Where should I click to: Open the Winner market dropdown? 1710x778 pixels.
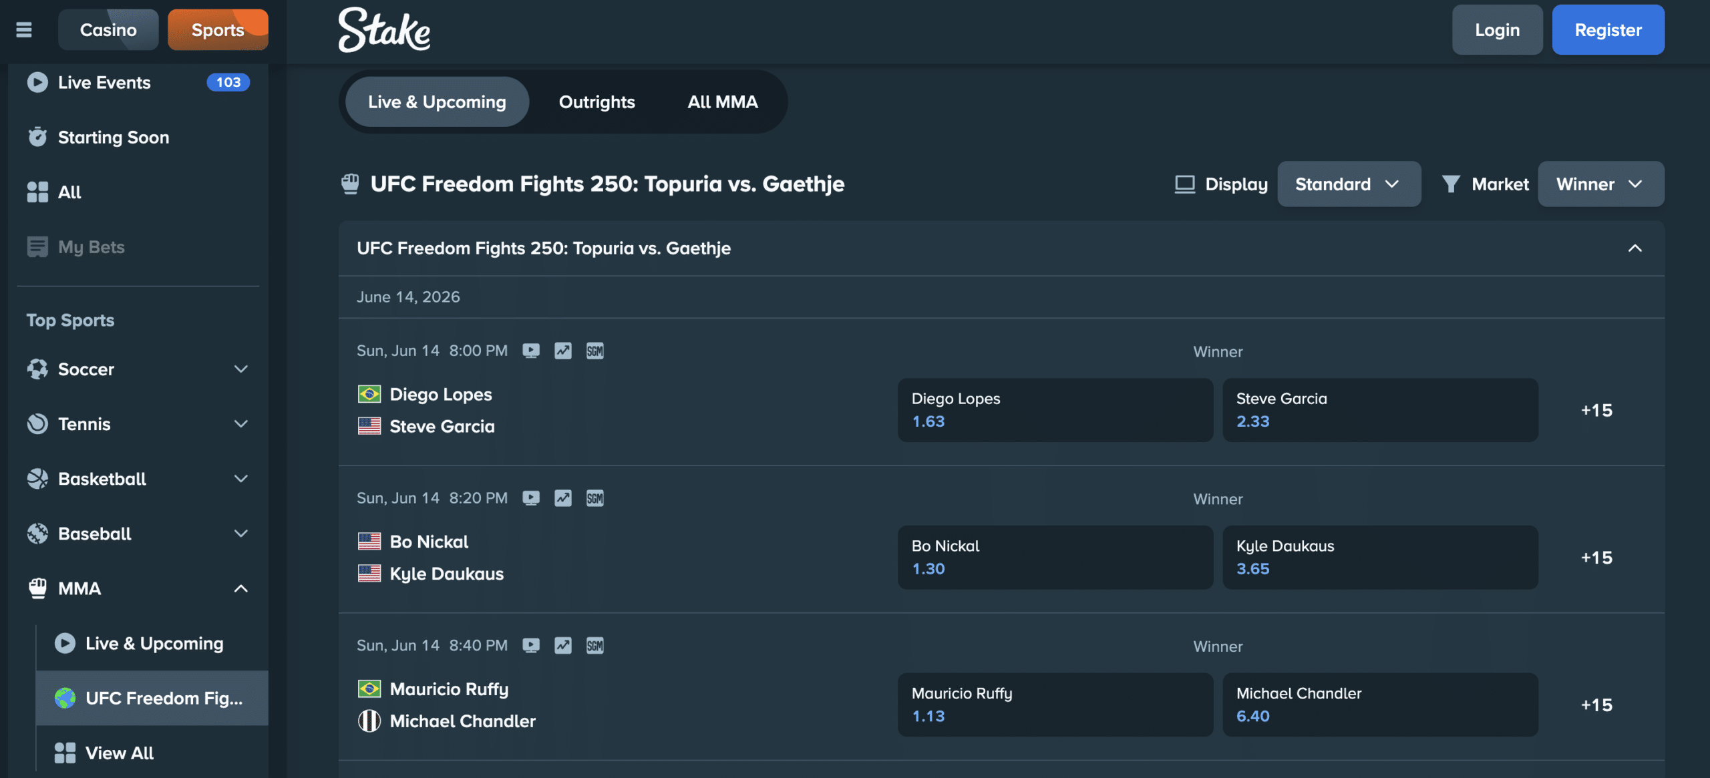point(1600,184)
